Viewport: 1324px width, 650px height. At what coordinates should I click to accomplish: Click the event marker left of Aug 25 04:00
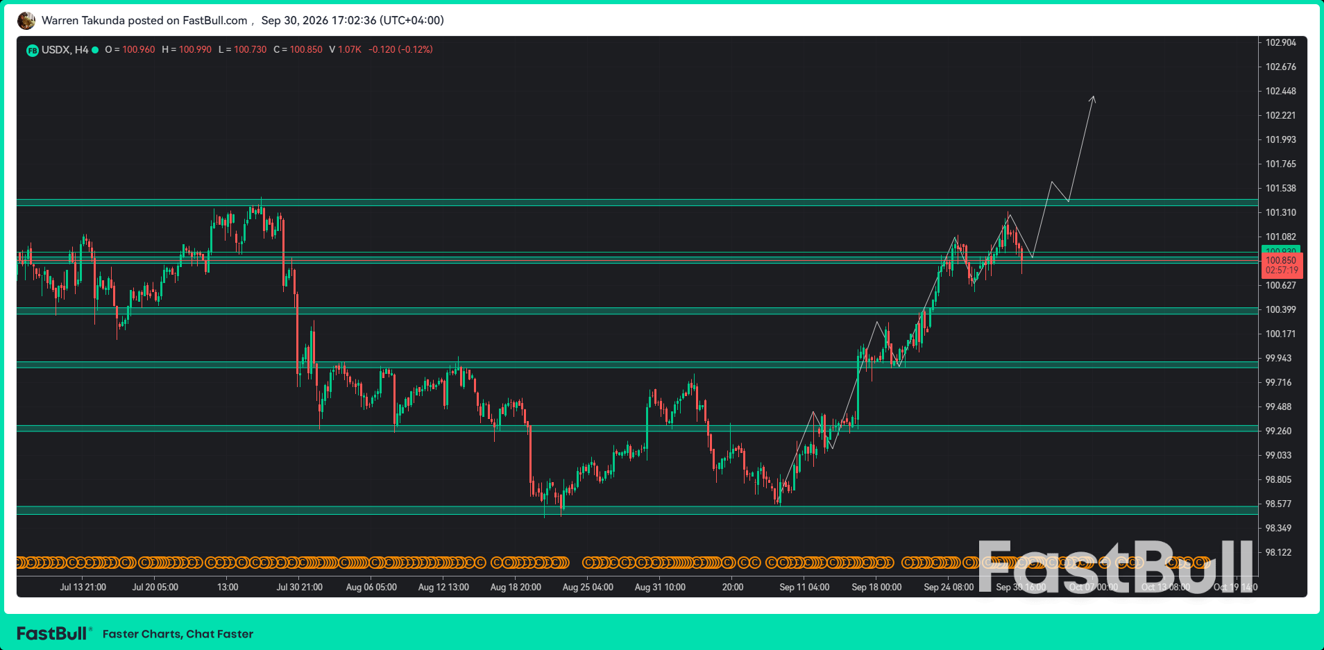pos(588,563)
